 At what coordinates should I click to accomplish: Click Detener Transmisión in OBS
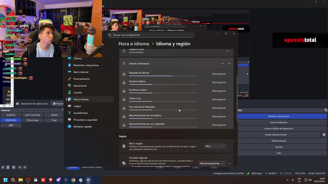[x=279, y=116]
